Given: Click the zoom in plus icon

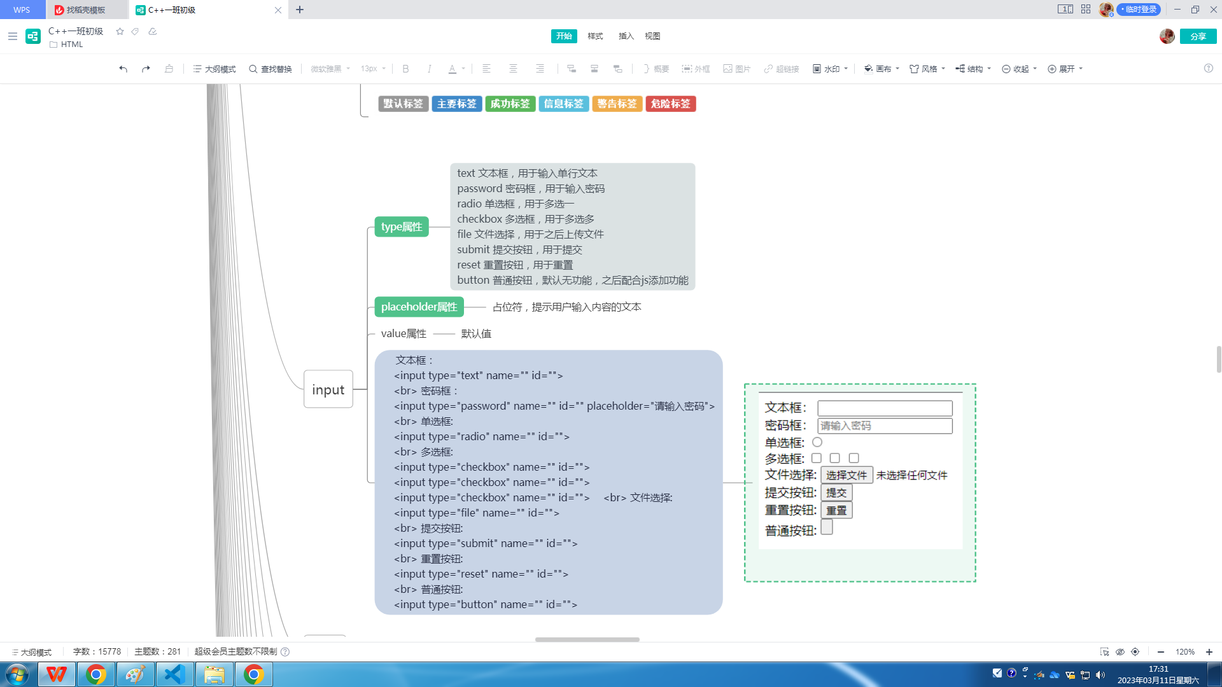Looking at the screenshot, I should 1209,652.
